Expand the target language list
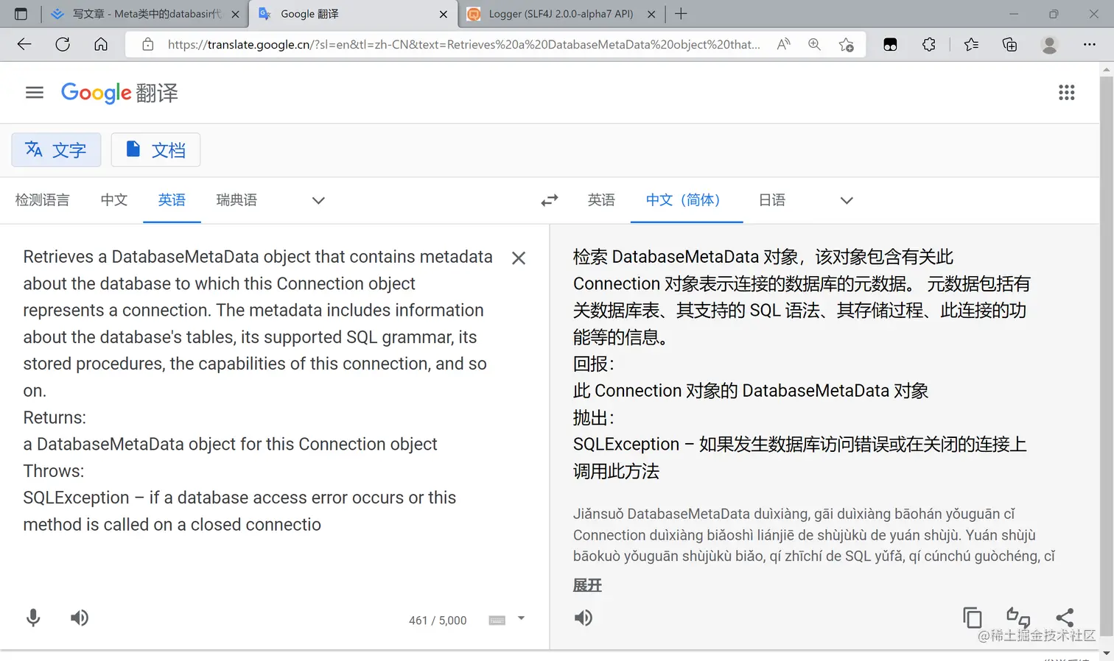 (x=847, y=200)
